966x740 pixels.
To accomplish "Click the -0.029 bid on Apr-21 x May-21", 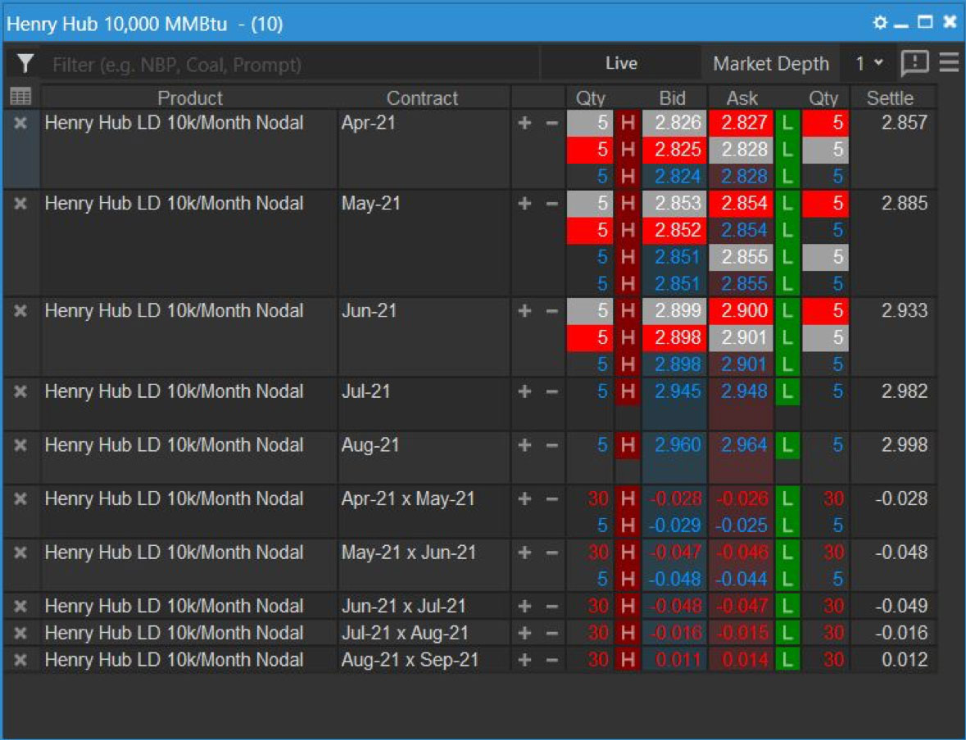I will 674,526.
